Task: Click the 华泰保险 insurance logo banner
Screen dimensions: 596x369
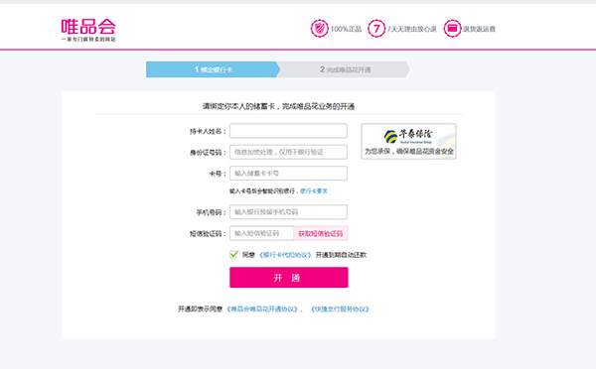Action: pyautogui.click(x=408, y=141)
